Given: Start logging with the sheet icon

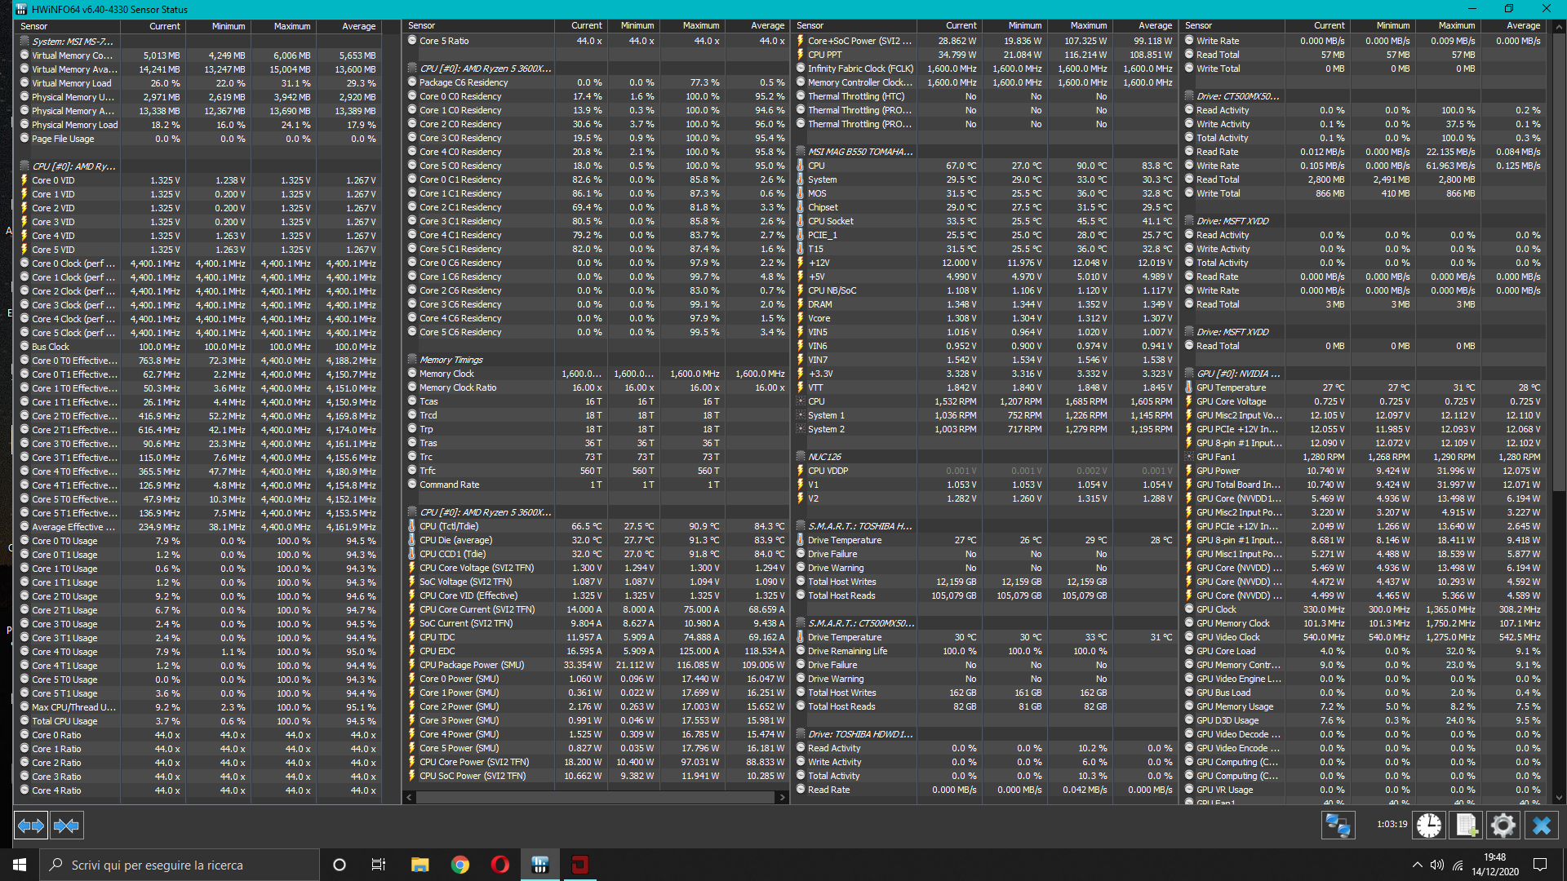Looking at the screenshot, I should pyautogui.click(x=1466, y=826).
